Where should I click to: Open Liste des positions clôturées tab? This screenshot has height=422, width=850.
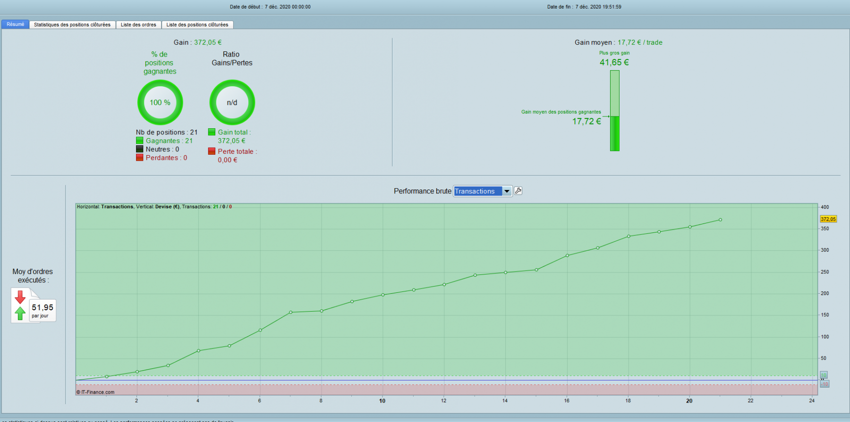pyautogui.click(x=197, y=25)
